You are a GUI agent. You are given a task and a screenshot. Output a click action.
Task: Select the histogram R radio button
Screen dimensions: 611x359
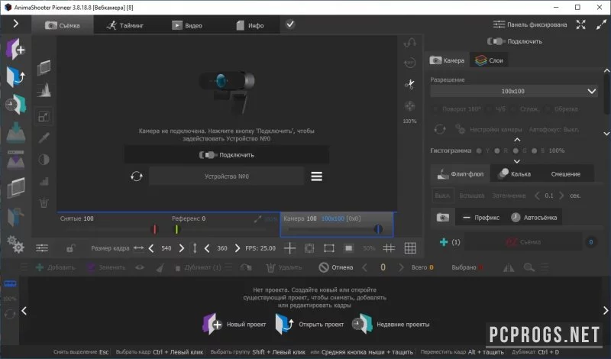(497, 150)
